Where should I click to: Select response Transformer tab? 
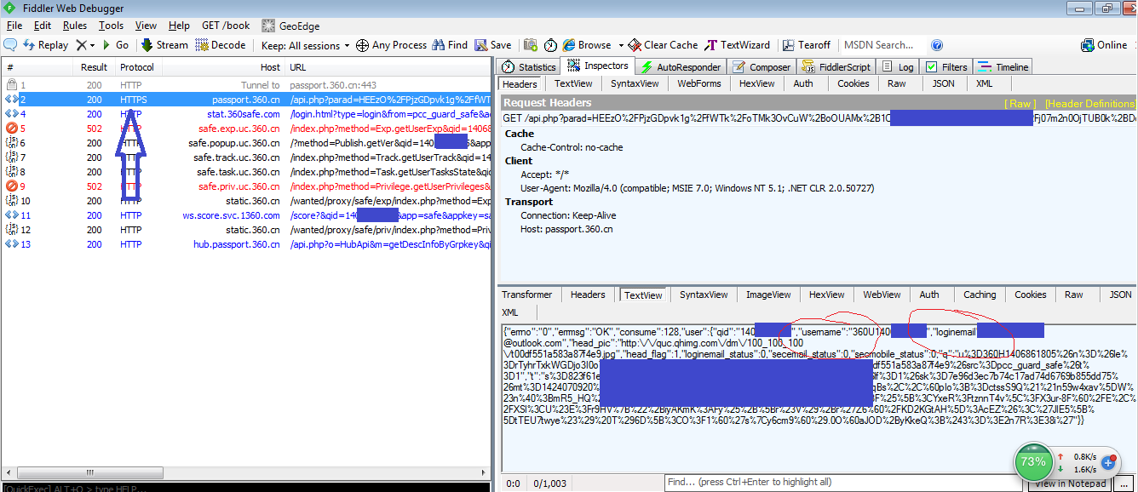pos(526,295)
